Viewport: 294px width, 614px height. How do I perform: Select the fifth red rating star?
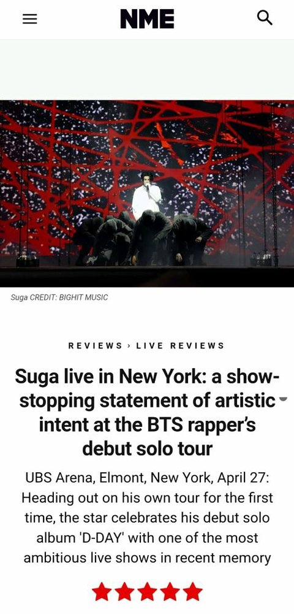(193, 592)
